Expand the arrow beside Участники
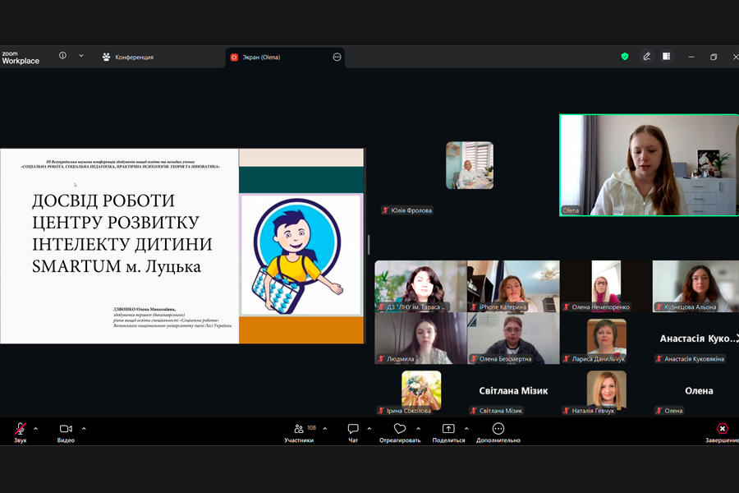739x493 pixels. pos(324,429)
